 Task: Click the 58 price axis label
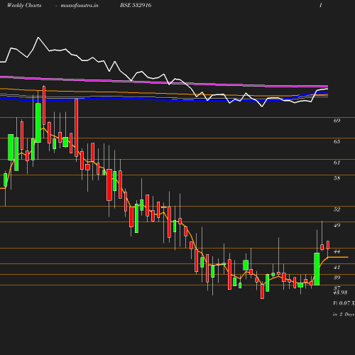pos(337,178)
